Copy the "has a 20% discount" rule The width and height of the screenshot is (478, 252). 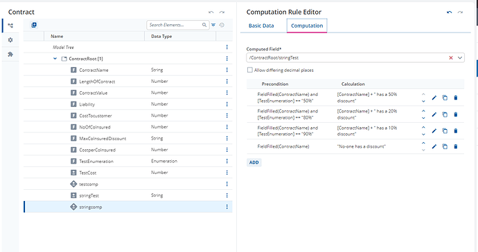[445, 115]
